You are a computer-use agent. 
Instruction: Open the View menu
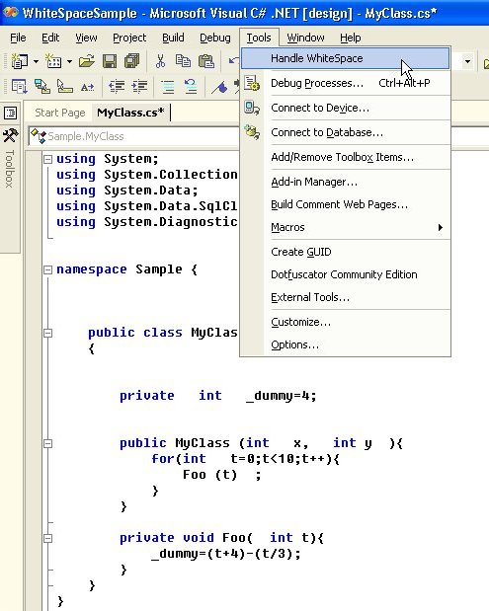point(86,38)
